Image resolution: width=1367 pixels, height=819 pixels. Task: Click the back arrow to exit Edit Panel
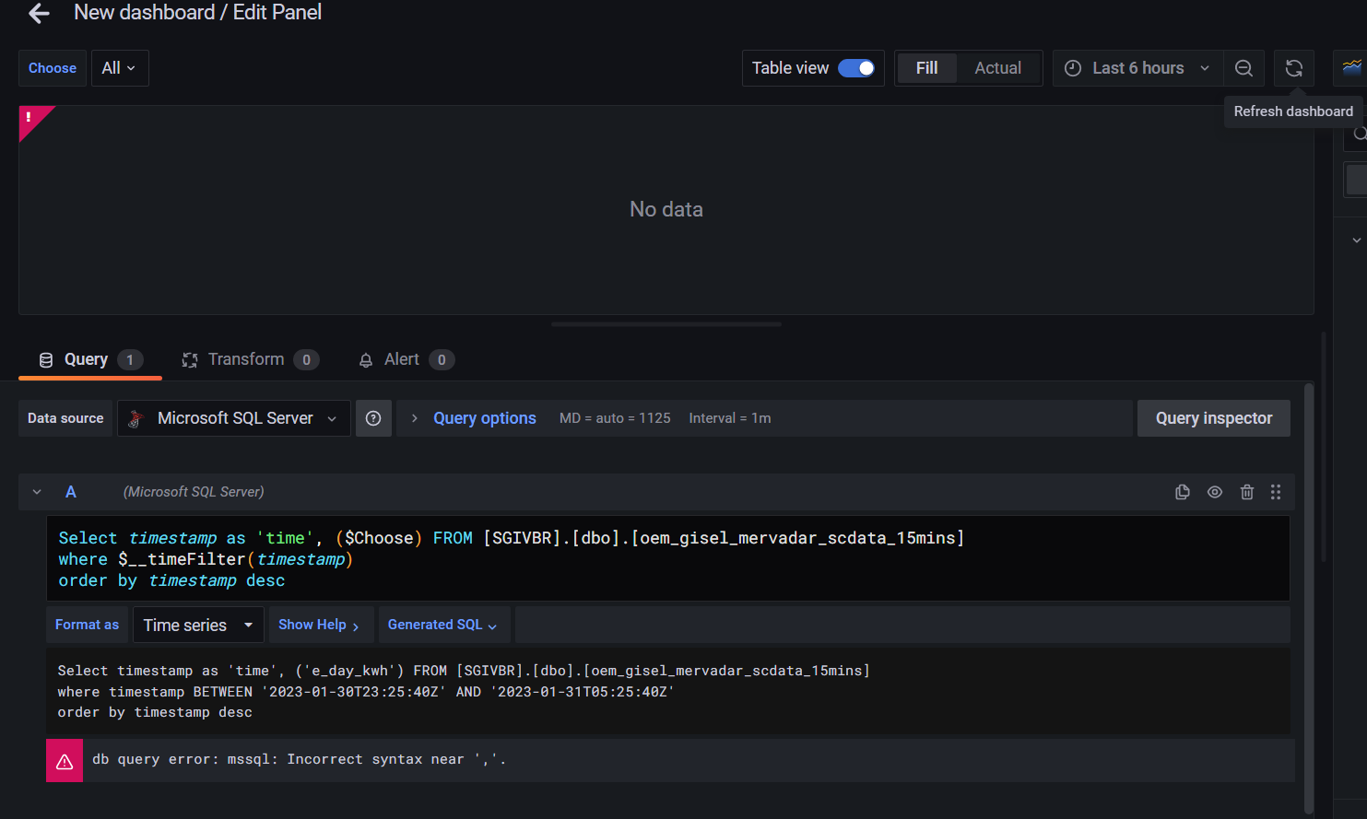39,13
